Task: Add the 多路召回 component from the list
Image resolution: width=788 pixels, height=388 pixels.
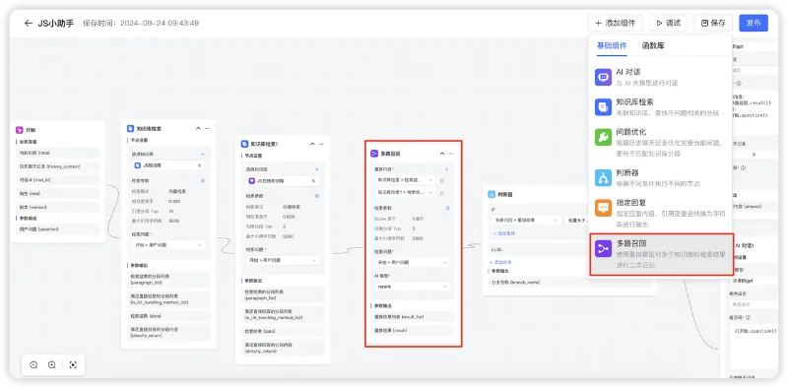Action: click(x=660, y=254)
